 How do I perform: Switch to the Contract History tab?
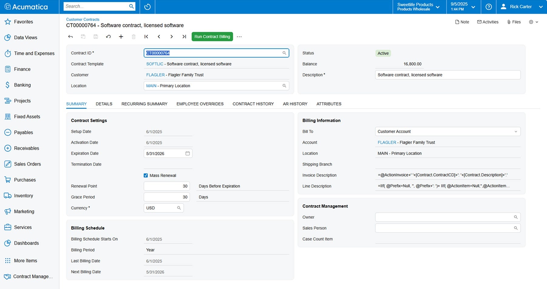(x=253, y=104)
